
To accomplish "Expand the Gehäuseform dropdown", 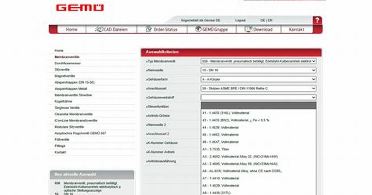I will (x=258, y=79).
